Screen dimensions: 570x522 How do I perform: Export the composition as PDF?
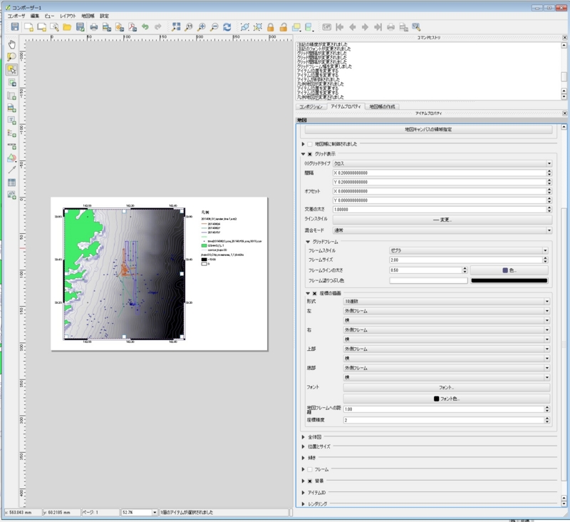coord(133,26)
